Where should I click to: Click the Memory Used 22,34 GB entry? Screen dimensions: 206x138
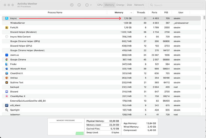103,125
